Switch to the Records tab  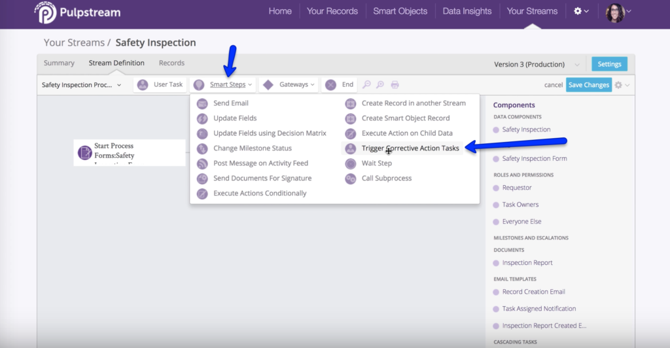pos(171,63)
